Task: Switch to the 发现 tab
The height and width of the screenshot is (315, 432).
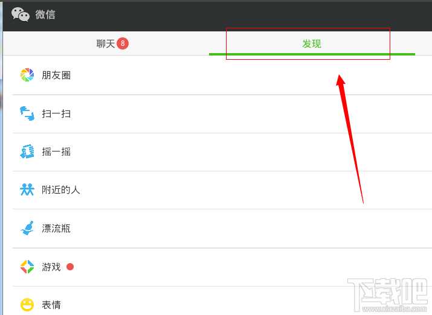Action: click(x=312, y=43)
